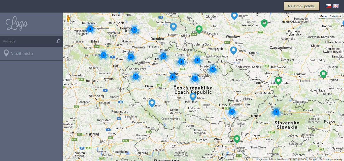344x161 pixels.
Task: Click the Katowice city label
Action: click(x=278, y=67)
